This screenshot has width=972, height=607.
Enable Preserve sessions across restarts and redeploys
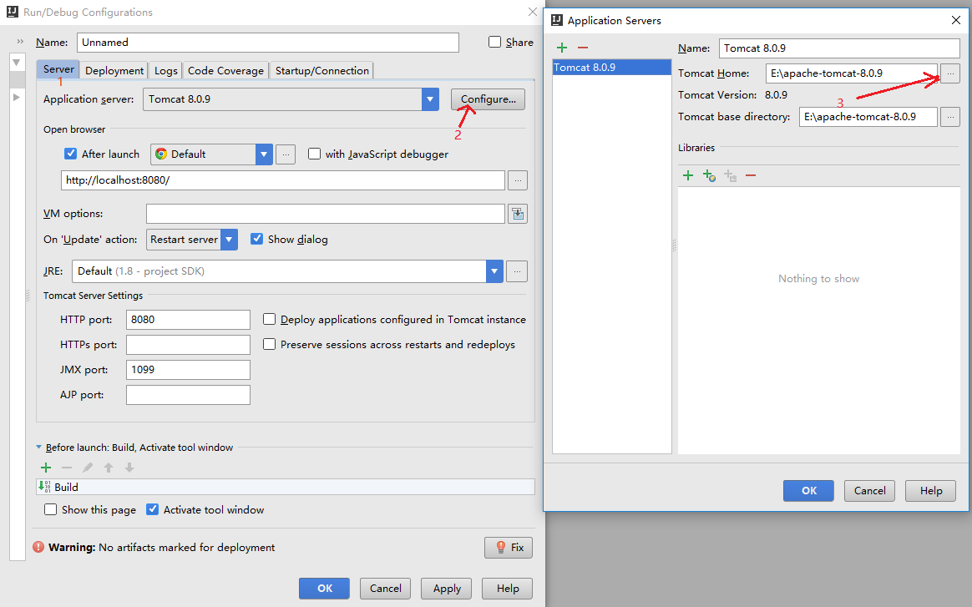point(269,343)
